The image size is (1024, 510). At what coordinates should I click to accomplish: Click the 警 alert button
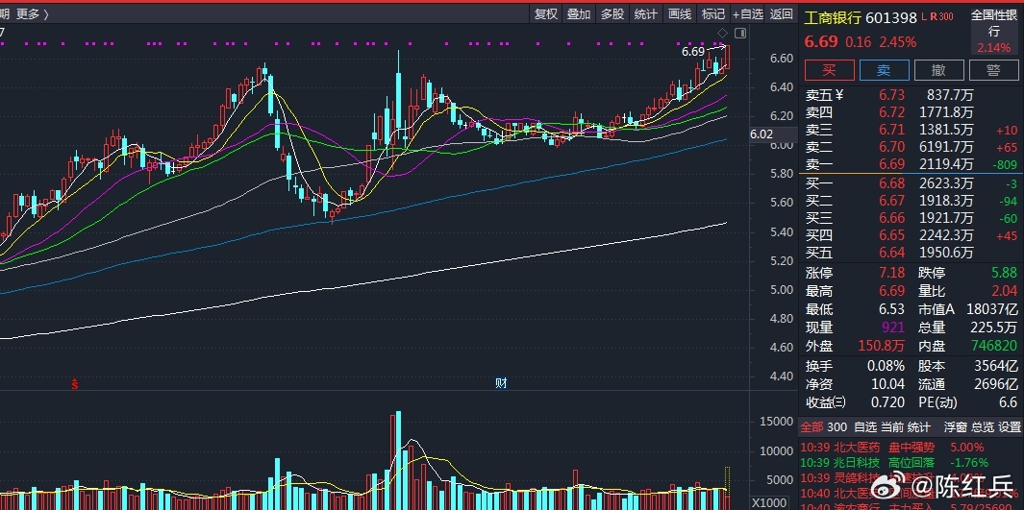pos(994,70)
